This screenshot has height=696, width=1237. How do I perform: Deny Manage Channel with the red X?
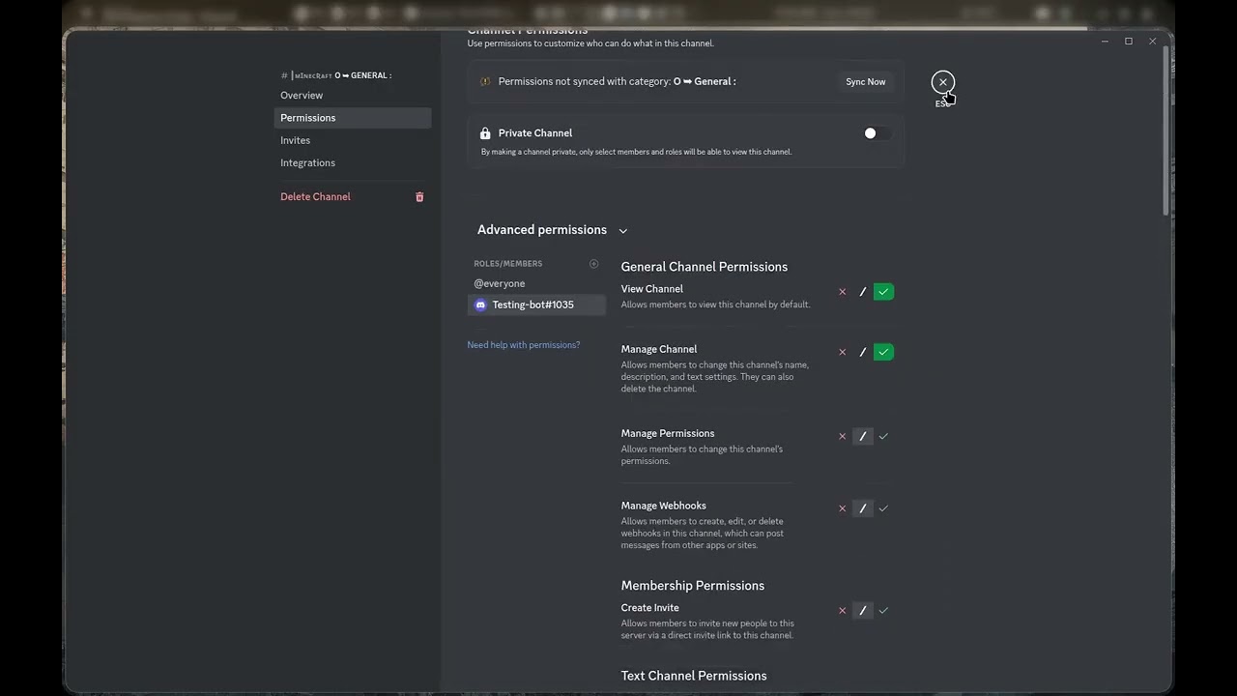click(x=842, y=352)
